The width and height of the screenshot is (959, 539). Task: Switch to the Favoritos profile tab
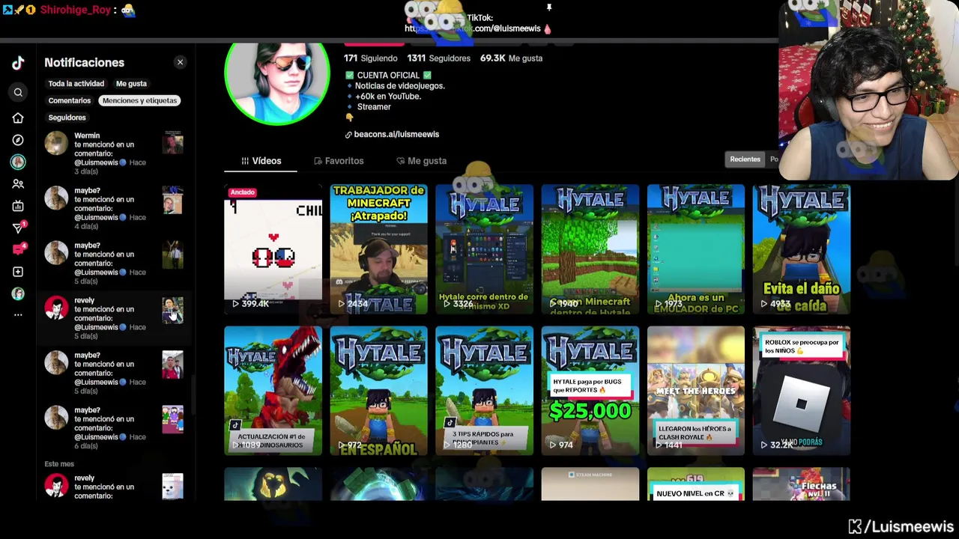pyautogui.click(x=339, y=161)
